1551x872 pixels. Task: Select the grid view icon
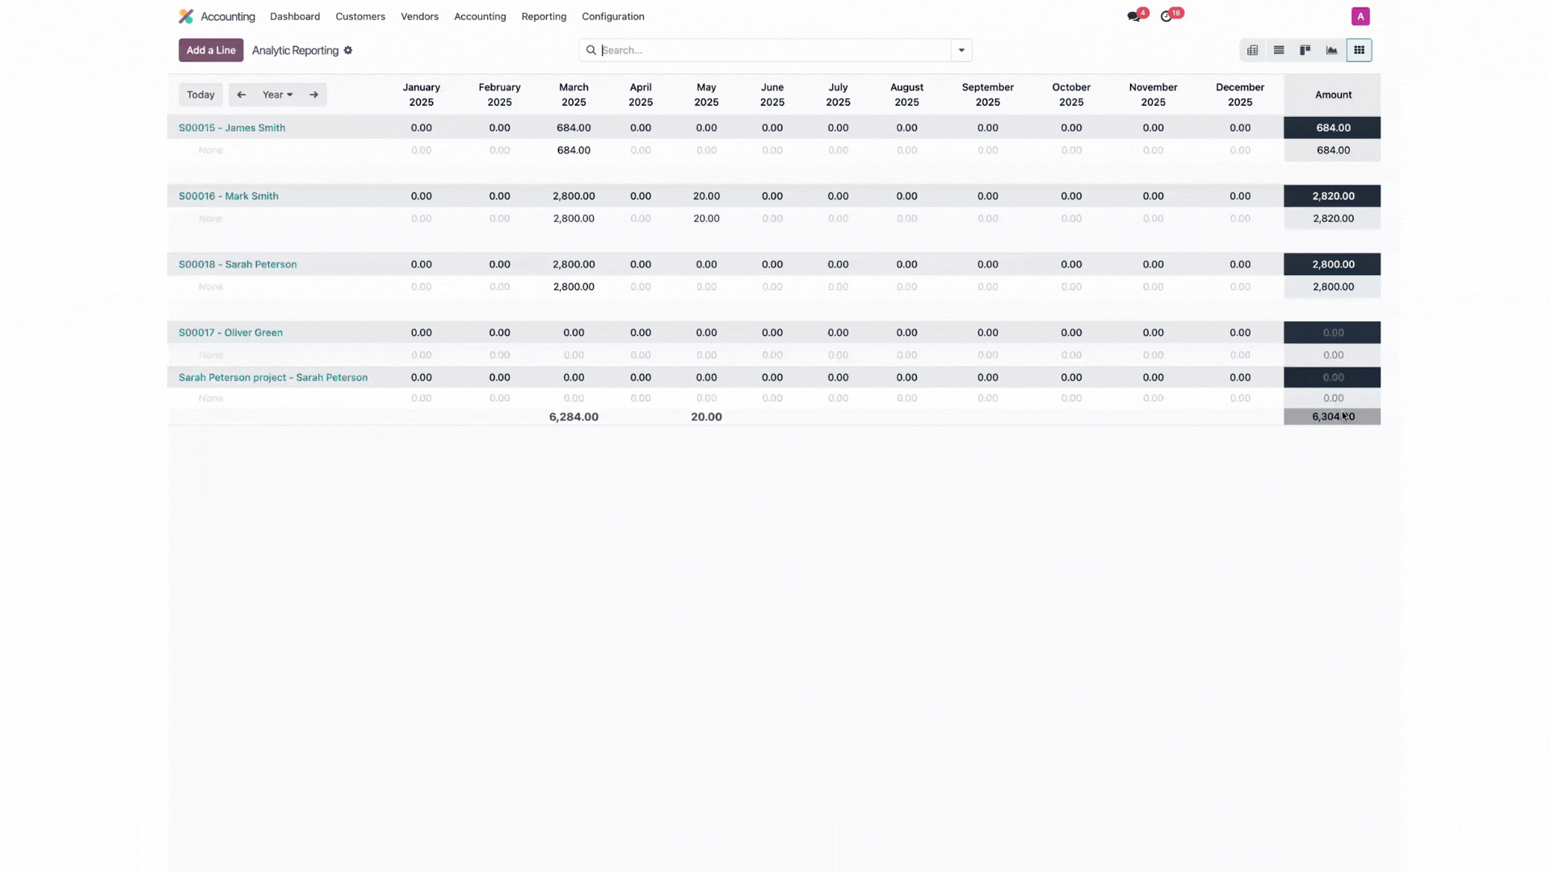point(1359,50)
